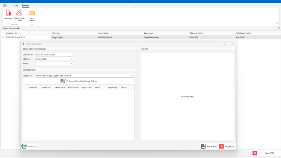281x158 pixels.
Task: Sort by Değiştirme Tarihi column header
Action: 258,33
